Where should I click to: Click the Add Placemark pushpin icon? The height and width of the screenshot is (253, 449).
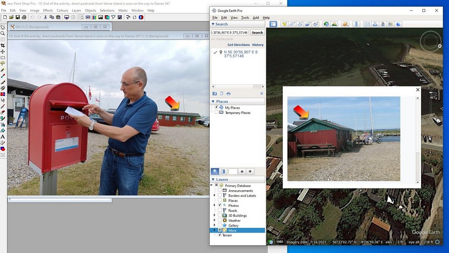[284, 24]
